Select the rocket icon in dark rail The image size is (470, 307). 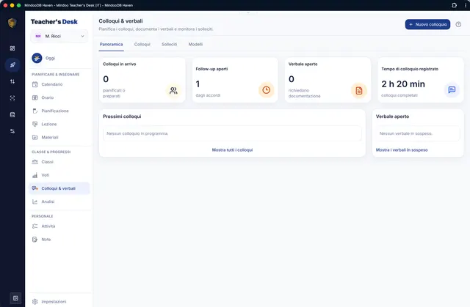pyautogui.click(x=12, y=65)
